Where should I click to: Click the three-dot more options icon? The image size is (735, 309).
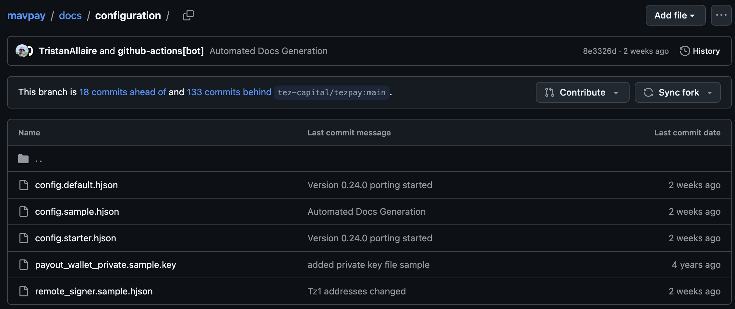721,15
